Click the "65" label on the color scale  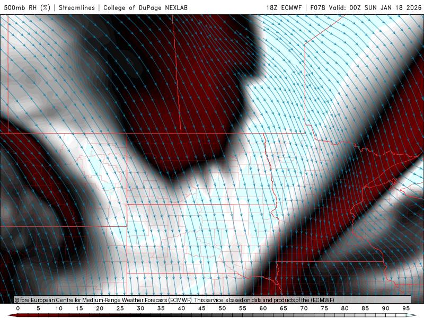coord(284,308)
